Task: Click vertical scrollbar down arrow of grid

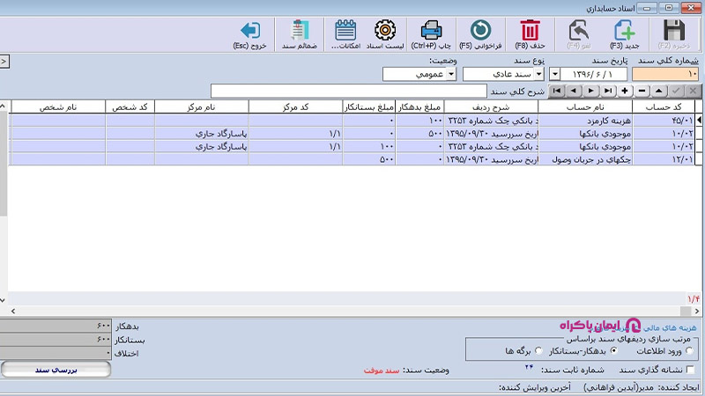Action: coord(3,300)
